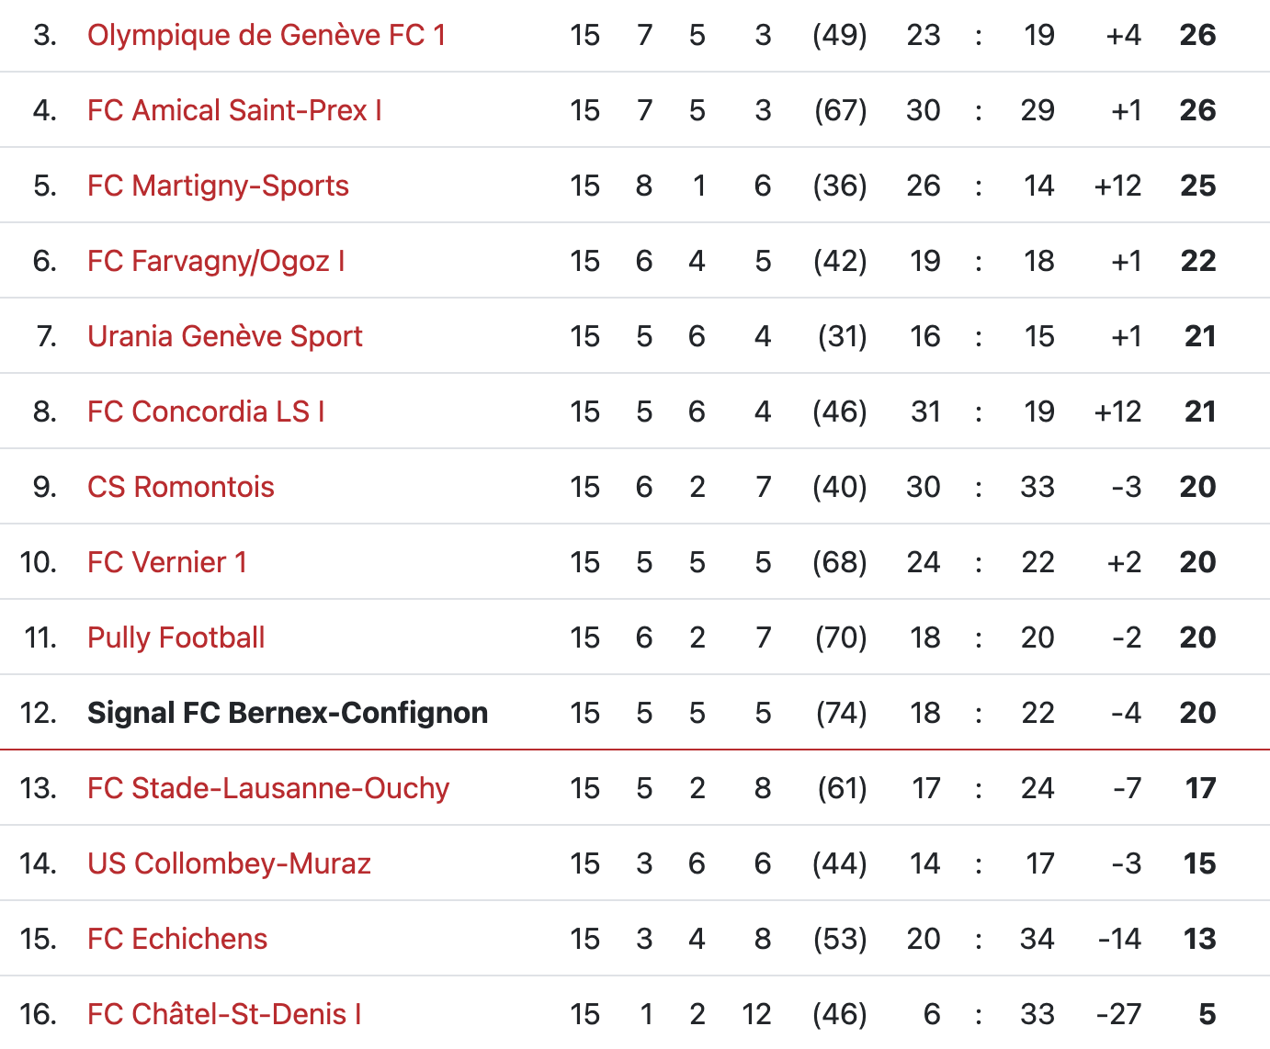Click the FC Amical Saint-Prex I link
The width and height of the screenshot is (1270, 1049).
[234, 110]
